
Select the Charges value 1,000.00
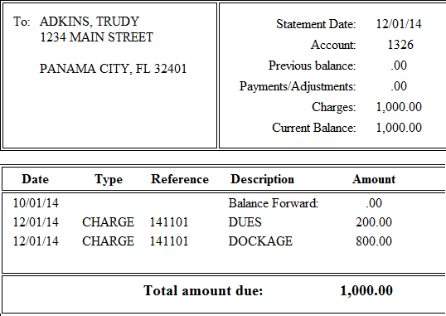point(399,107)
